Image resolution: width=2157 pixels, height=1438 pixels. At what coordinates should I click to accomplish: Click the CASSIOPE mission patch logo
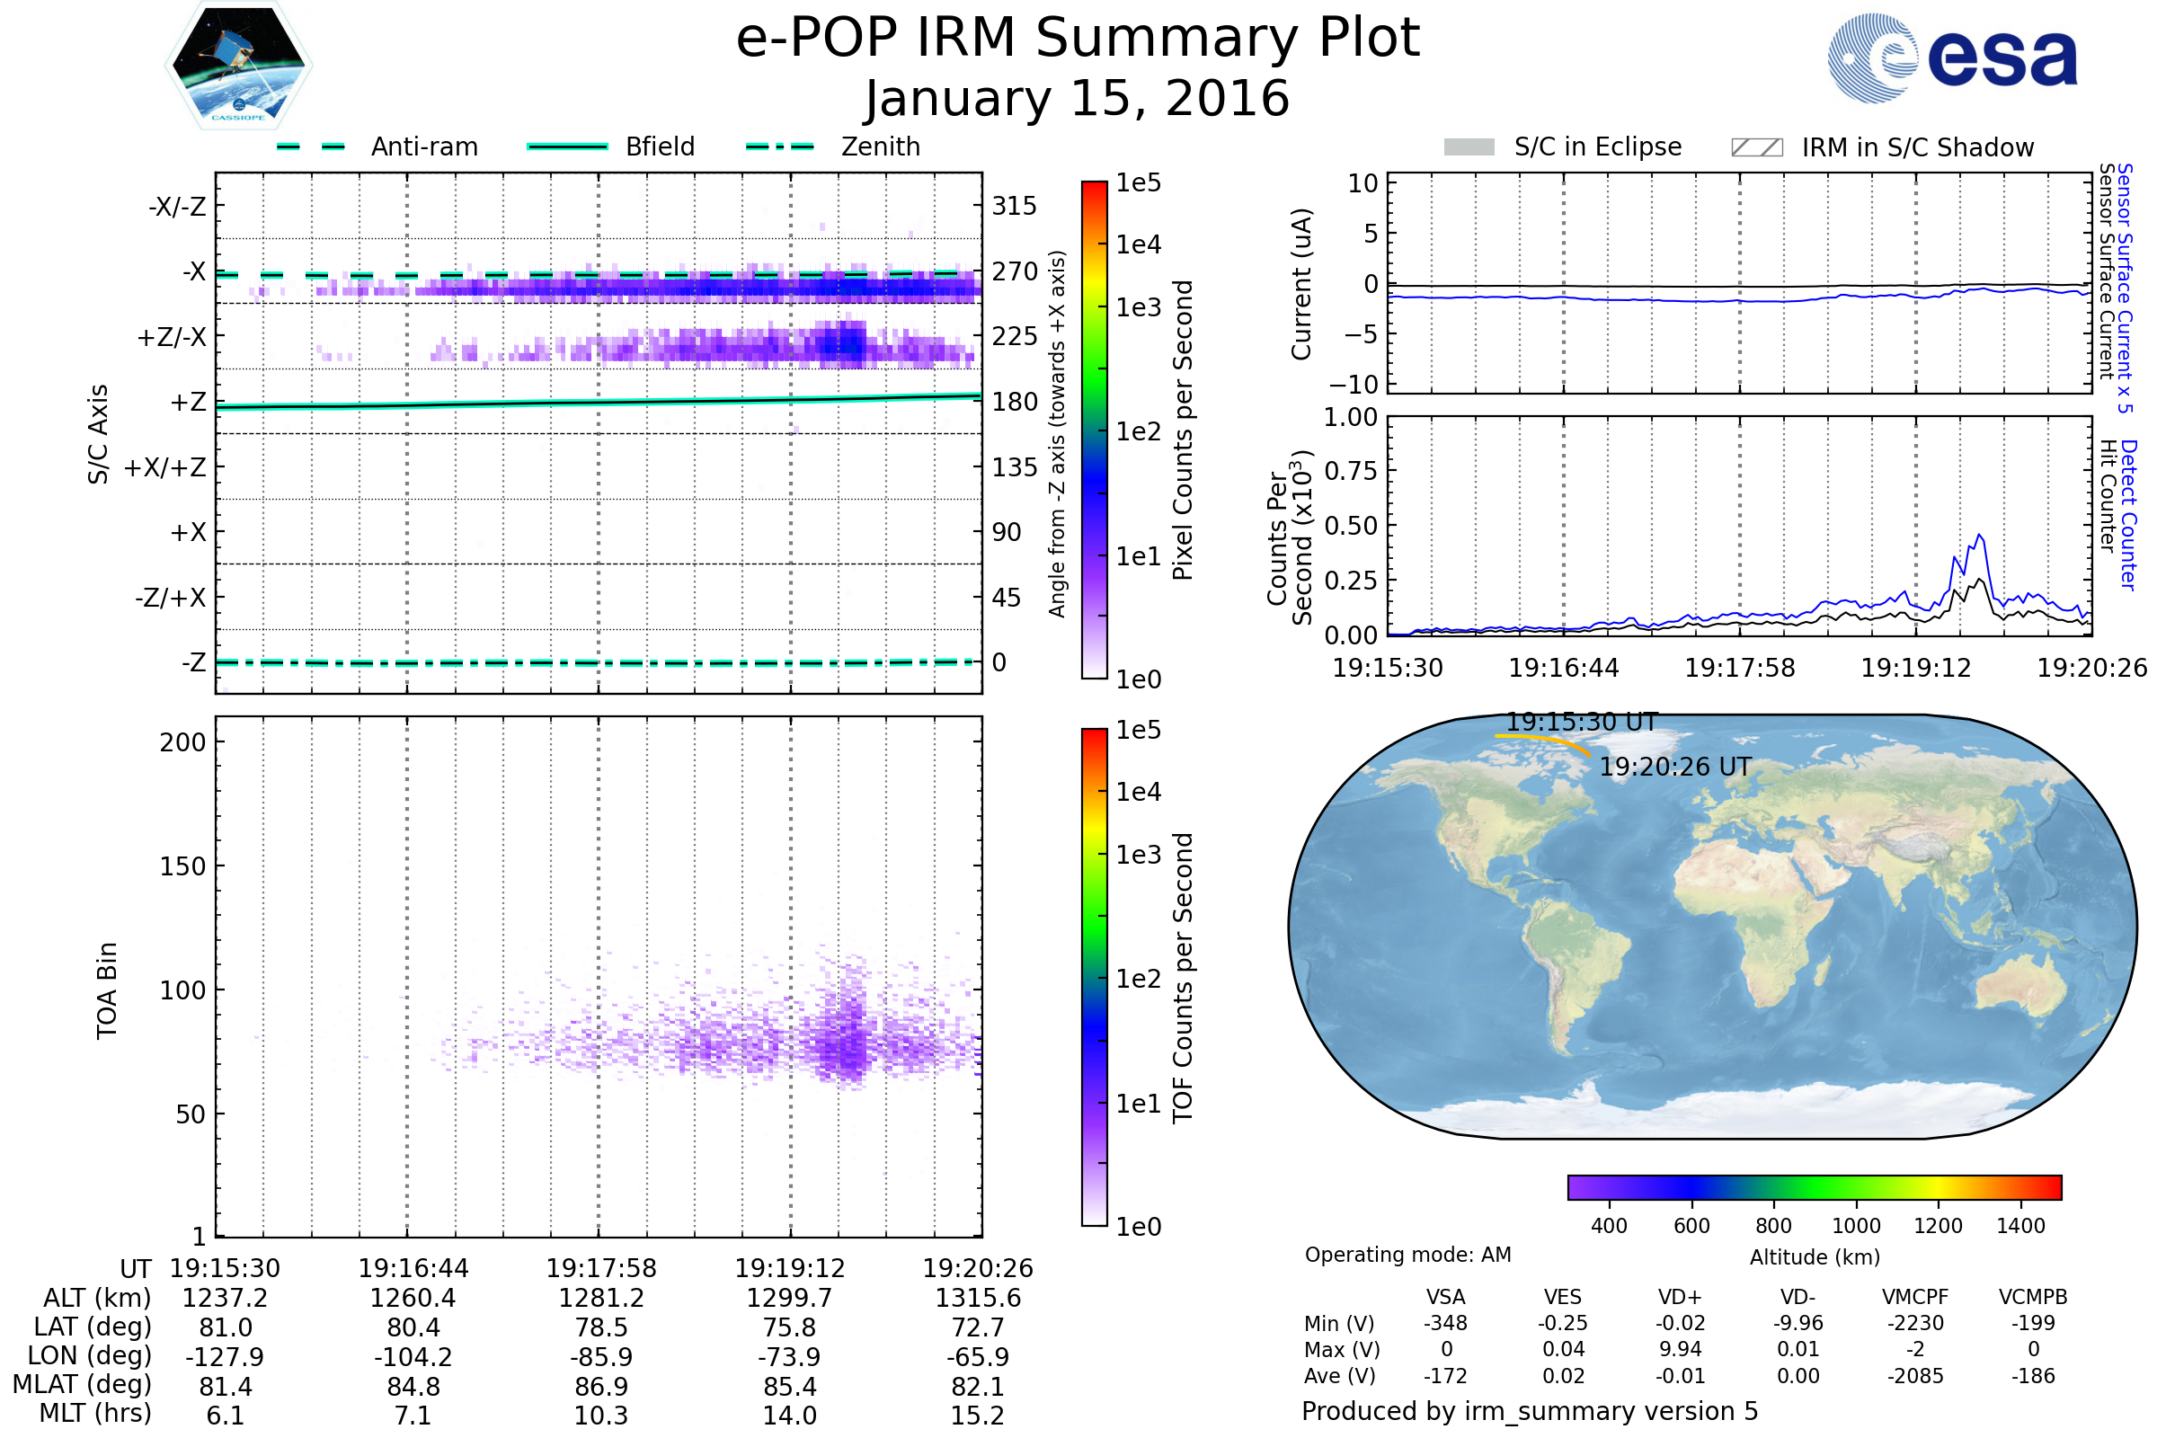[x=238, y=66]
